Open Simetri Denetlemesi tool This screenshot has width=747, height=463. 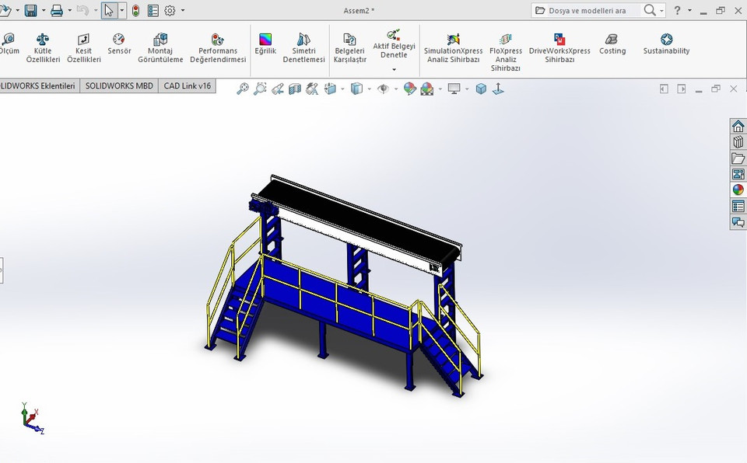pyautogui.click(x=303, y=48)
